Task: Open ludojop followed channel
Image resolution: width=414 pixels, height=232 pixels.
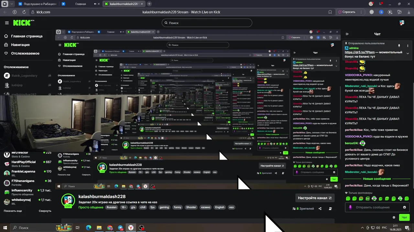Action: 27,85
